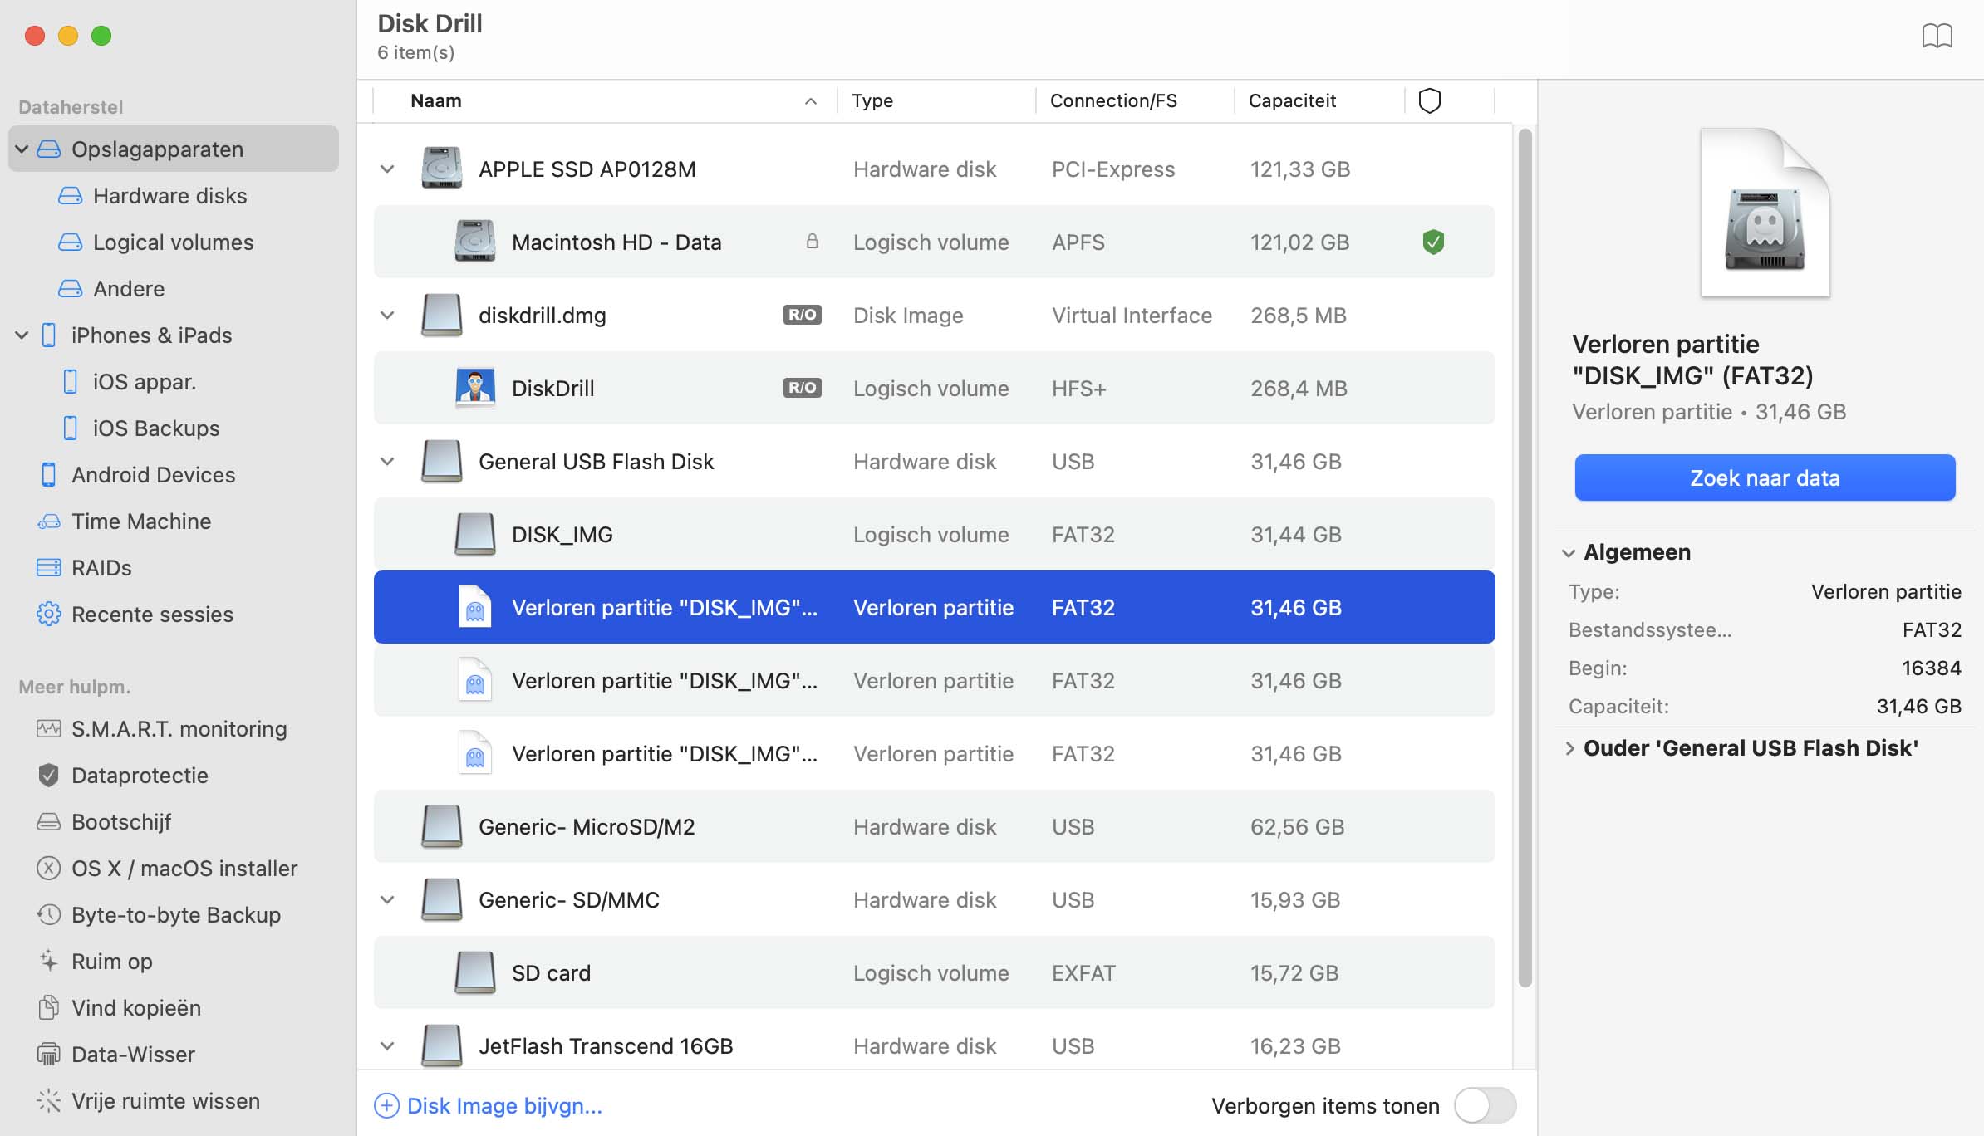Viewport: 1984px width, 1136px height.
Task: Click the Data-Wisser shredder icon
Action: (x=49, y=1054)
